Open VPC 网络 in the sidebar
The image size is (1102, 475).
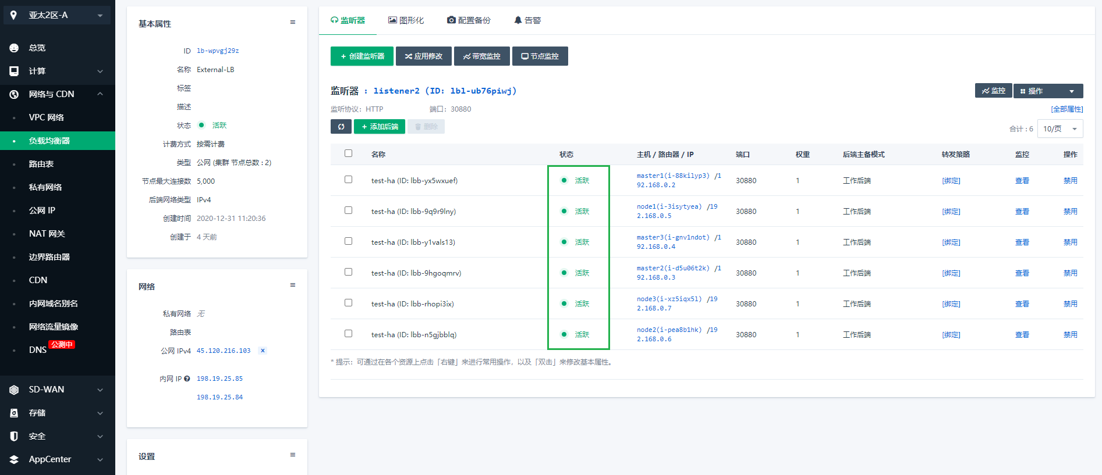tap(47, 117)
